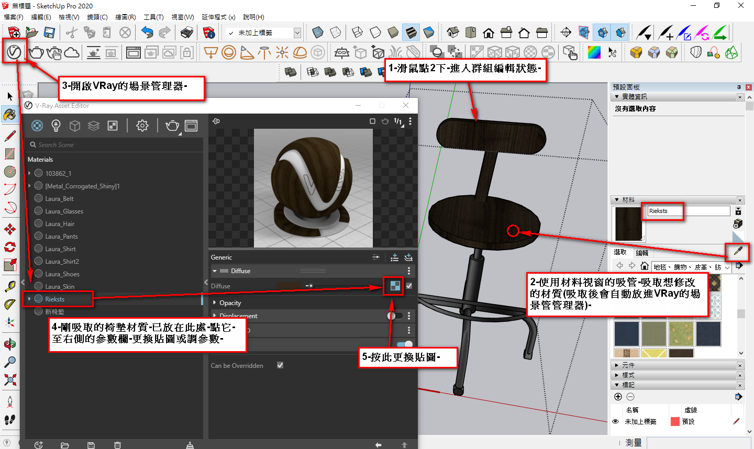
Task: Open Settings gear in Asset Editor
Action: 142,126
